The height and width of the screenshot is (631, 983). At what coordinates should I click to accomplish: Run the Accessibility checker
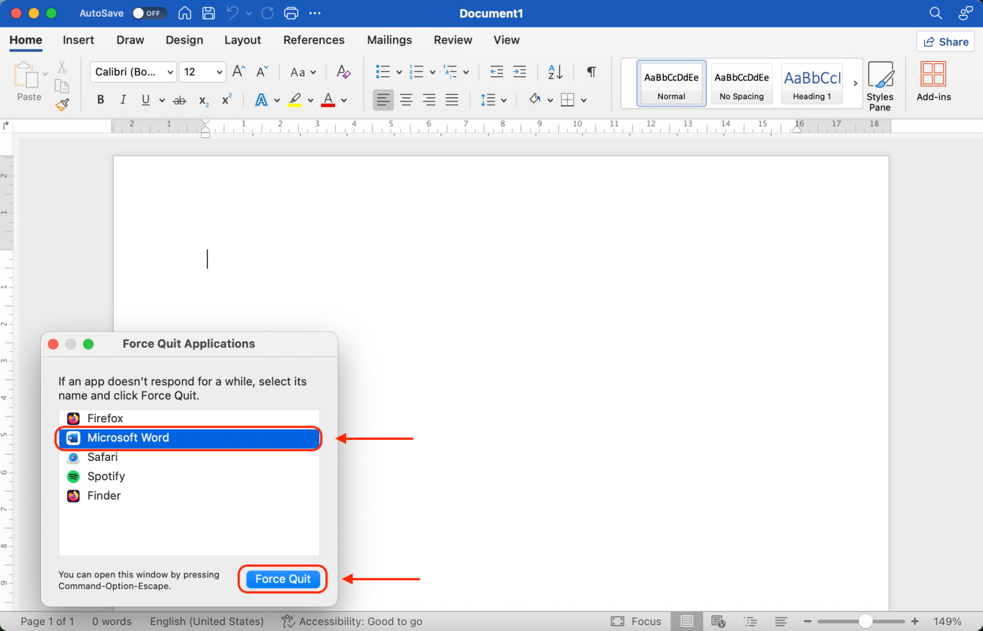click(x=351, y=621)
